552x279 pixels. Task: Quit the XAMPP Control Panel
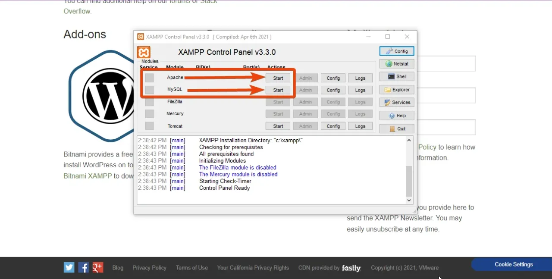coord(396,128)
